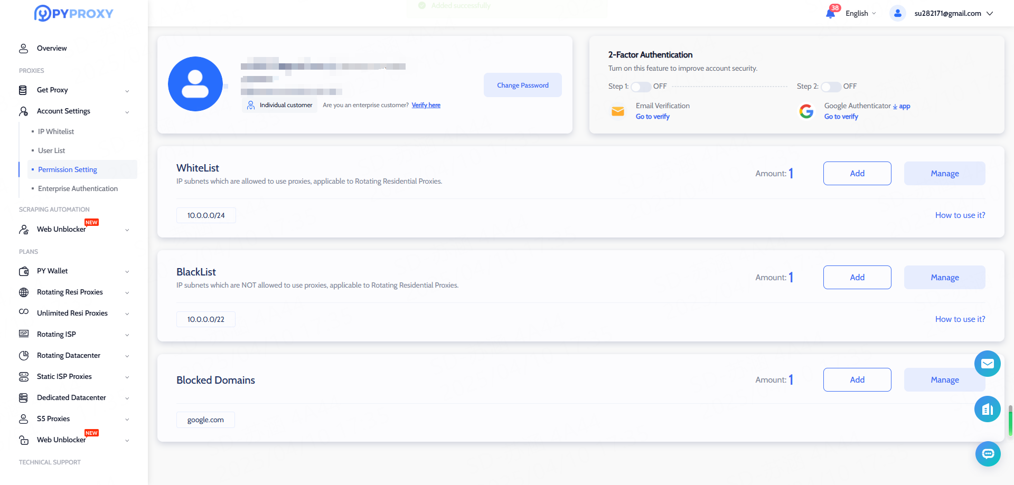The height and width of the screenshot is (485, 1014).
Task: Click the floating enterprise building icon
Action: pos(987,409)
